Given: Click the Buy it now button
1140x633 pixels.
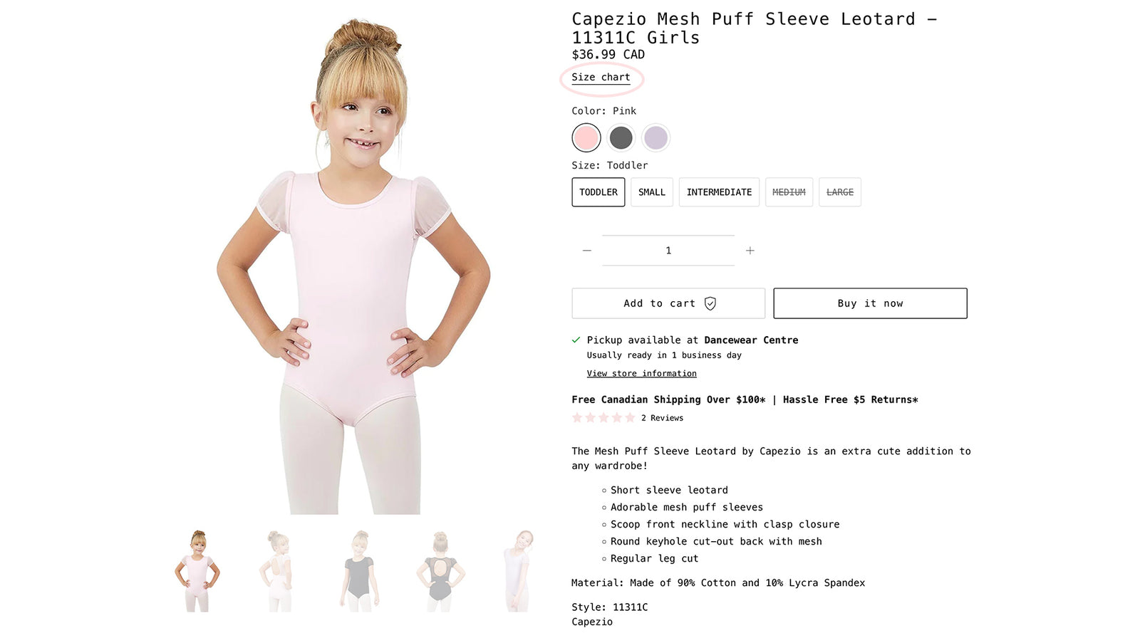Looking at the screenshot, I should (x=870, y=303).
